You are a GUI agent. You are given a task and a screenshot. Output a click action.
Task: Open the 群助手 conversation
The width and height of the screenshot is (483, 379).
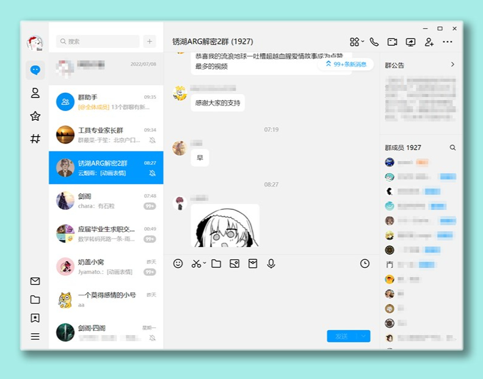pyautogui.click(x=106, y=102)
